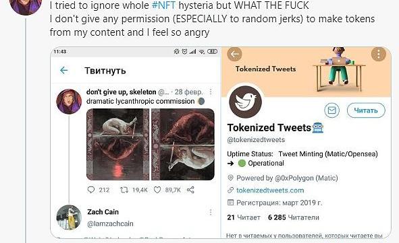Open the tokenizedtweets.com link
Viewport: 399px width, 243px height.
click(x=270, y=190)
